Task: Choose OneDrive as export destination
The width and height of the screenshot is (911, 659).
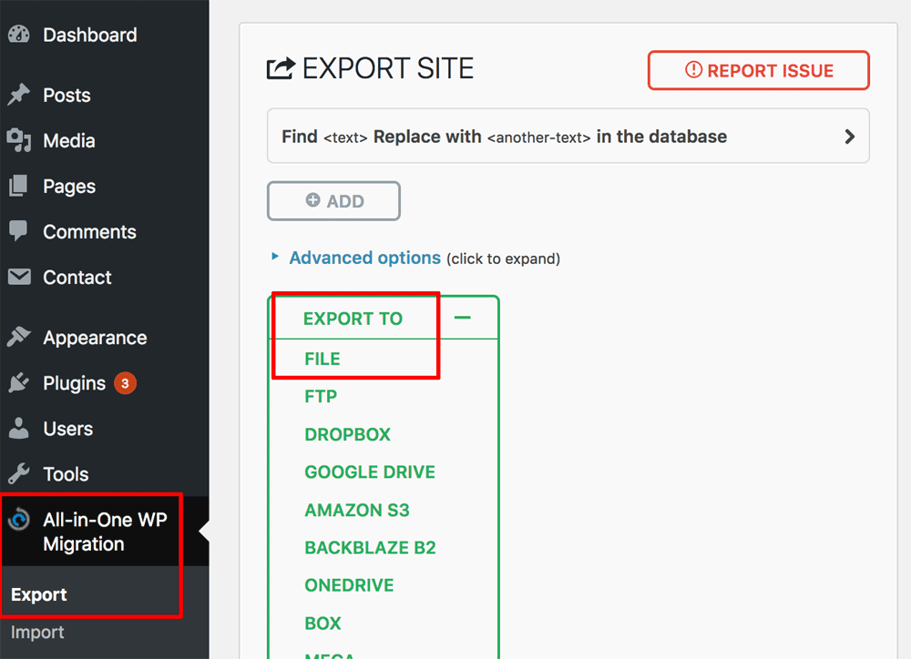Action: point(349,585)
